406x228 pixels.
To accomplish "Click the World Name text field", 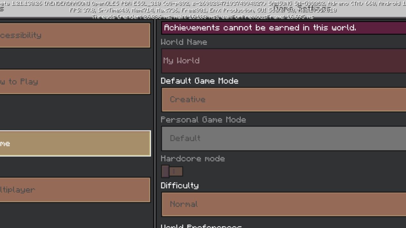I will tap(284, 61).
